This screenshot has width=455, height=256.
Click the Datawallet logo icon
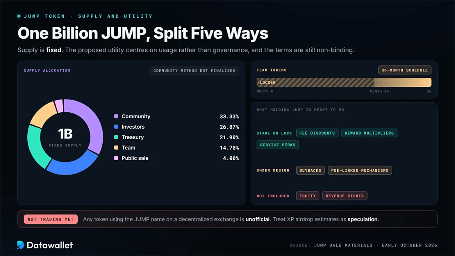click(20, 245)
